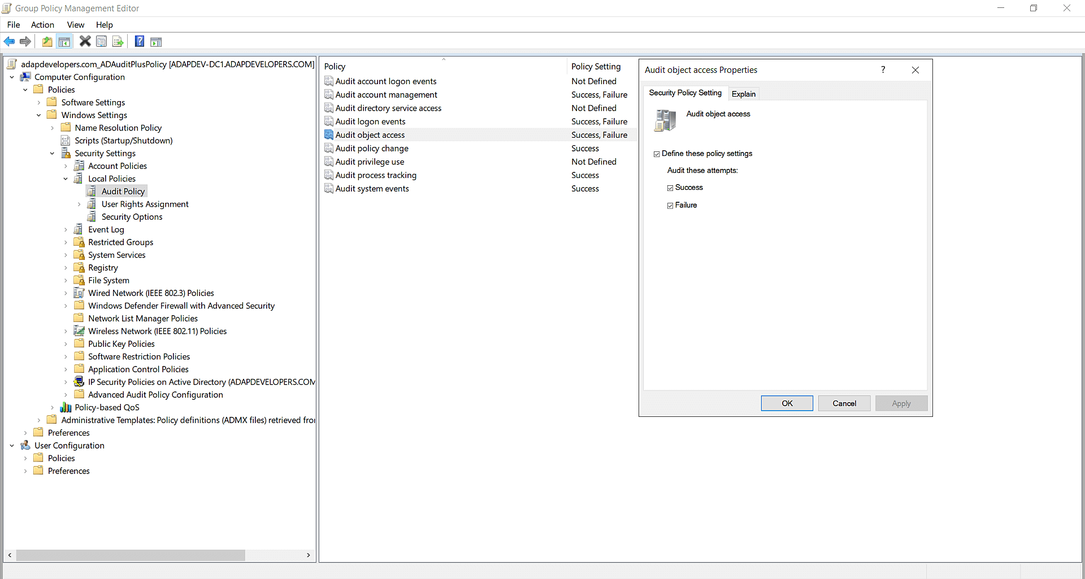Click the tree pane horizontal scrollbar thumb
This screenshot has height=579, width=1085.
pyautogui.click(x=131, y=555)
